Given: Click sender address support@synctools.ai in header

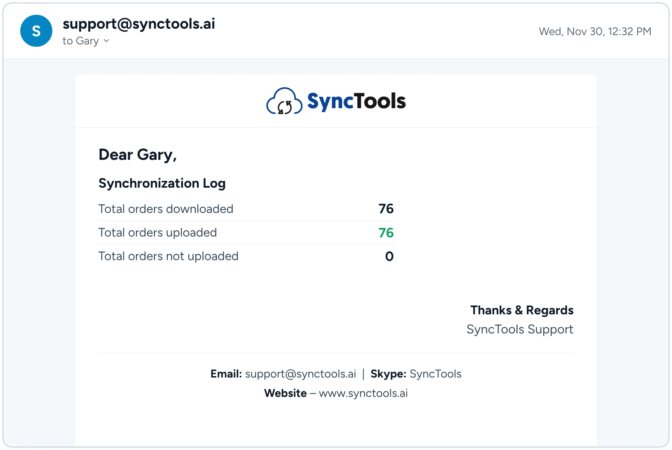Looking at the screenshot, I should 139,24.
